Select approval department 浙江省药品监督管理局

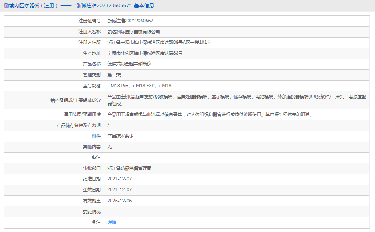pyautogui.click(x=129, y=168)
